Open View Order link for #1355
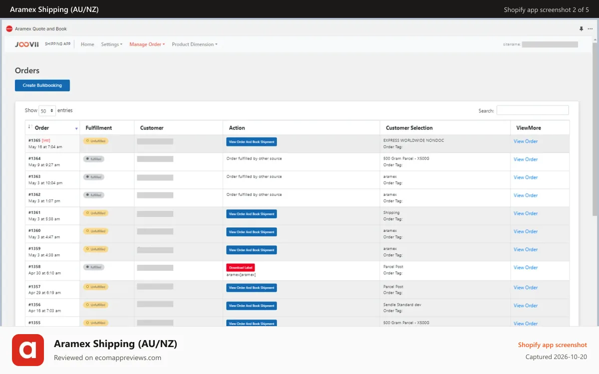The width and height of the screenshot is (599, 374). (526, 323)
